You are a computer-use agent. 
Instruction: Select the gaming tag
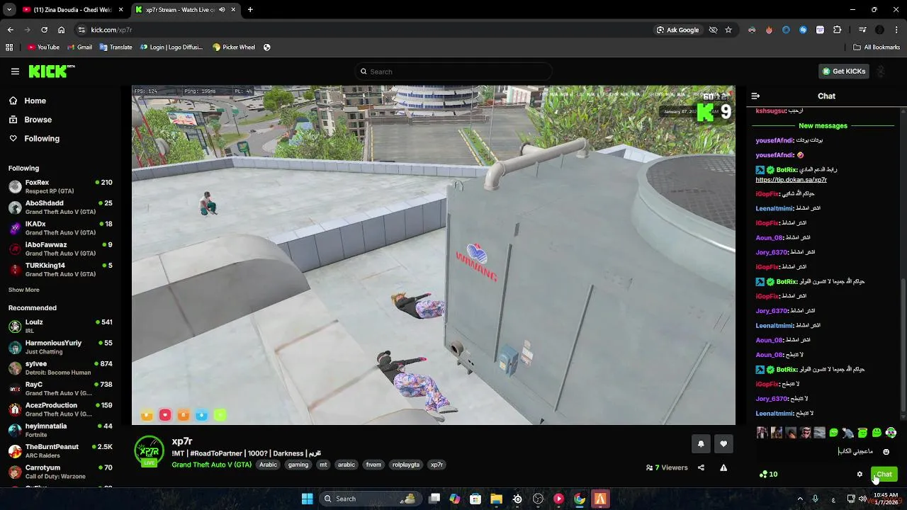[298, 465]
